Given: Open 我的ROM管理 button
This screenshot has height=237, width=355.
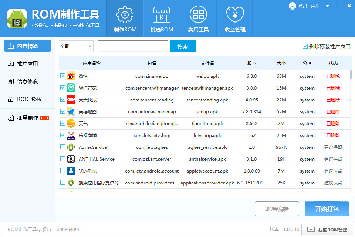Looking at the screenshot, I should pyautogui.click(x=327, y=230).
